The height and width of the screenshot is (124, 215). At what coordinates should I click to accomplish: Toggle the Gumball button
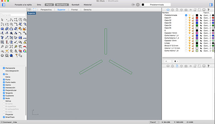coord(75,5)
